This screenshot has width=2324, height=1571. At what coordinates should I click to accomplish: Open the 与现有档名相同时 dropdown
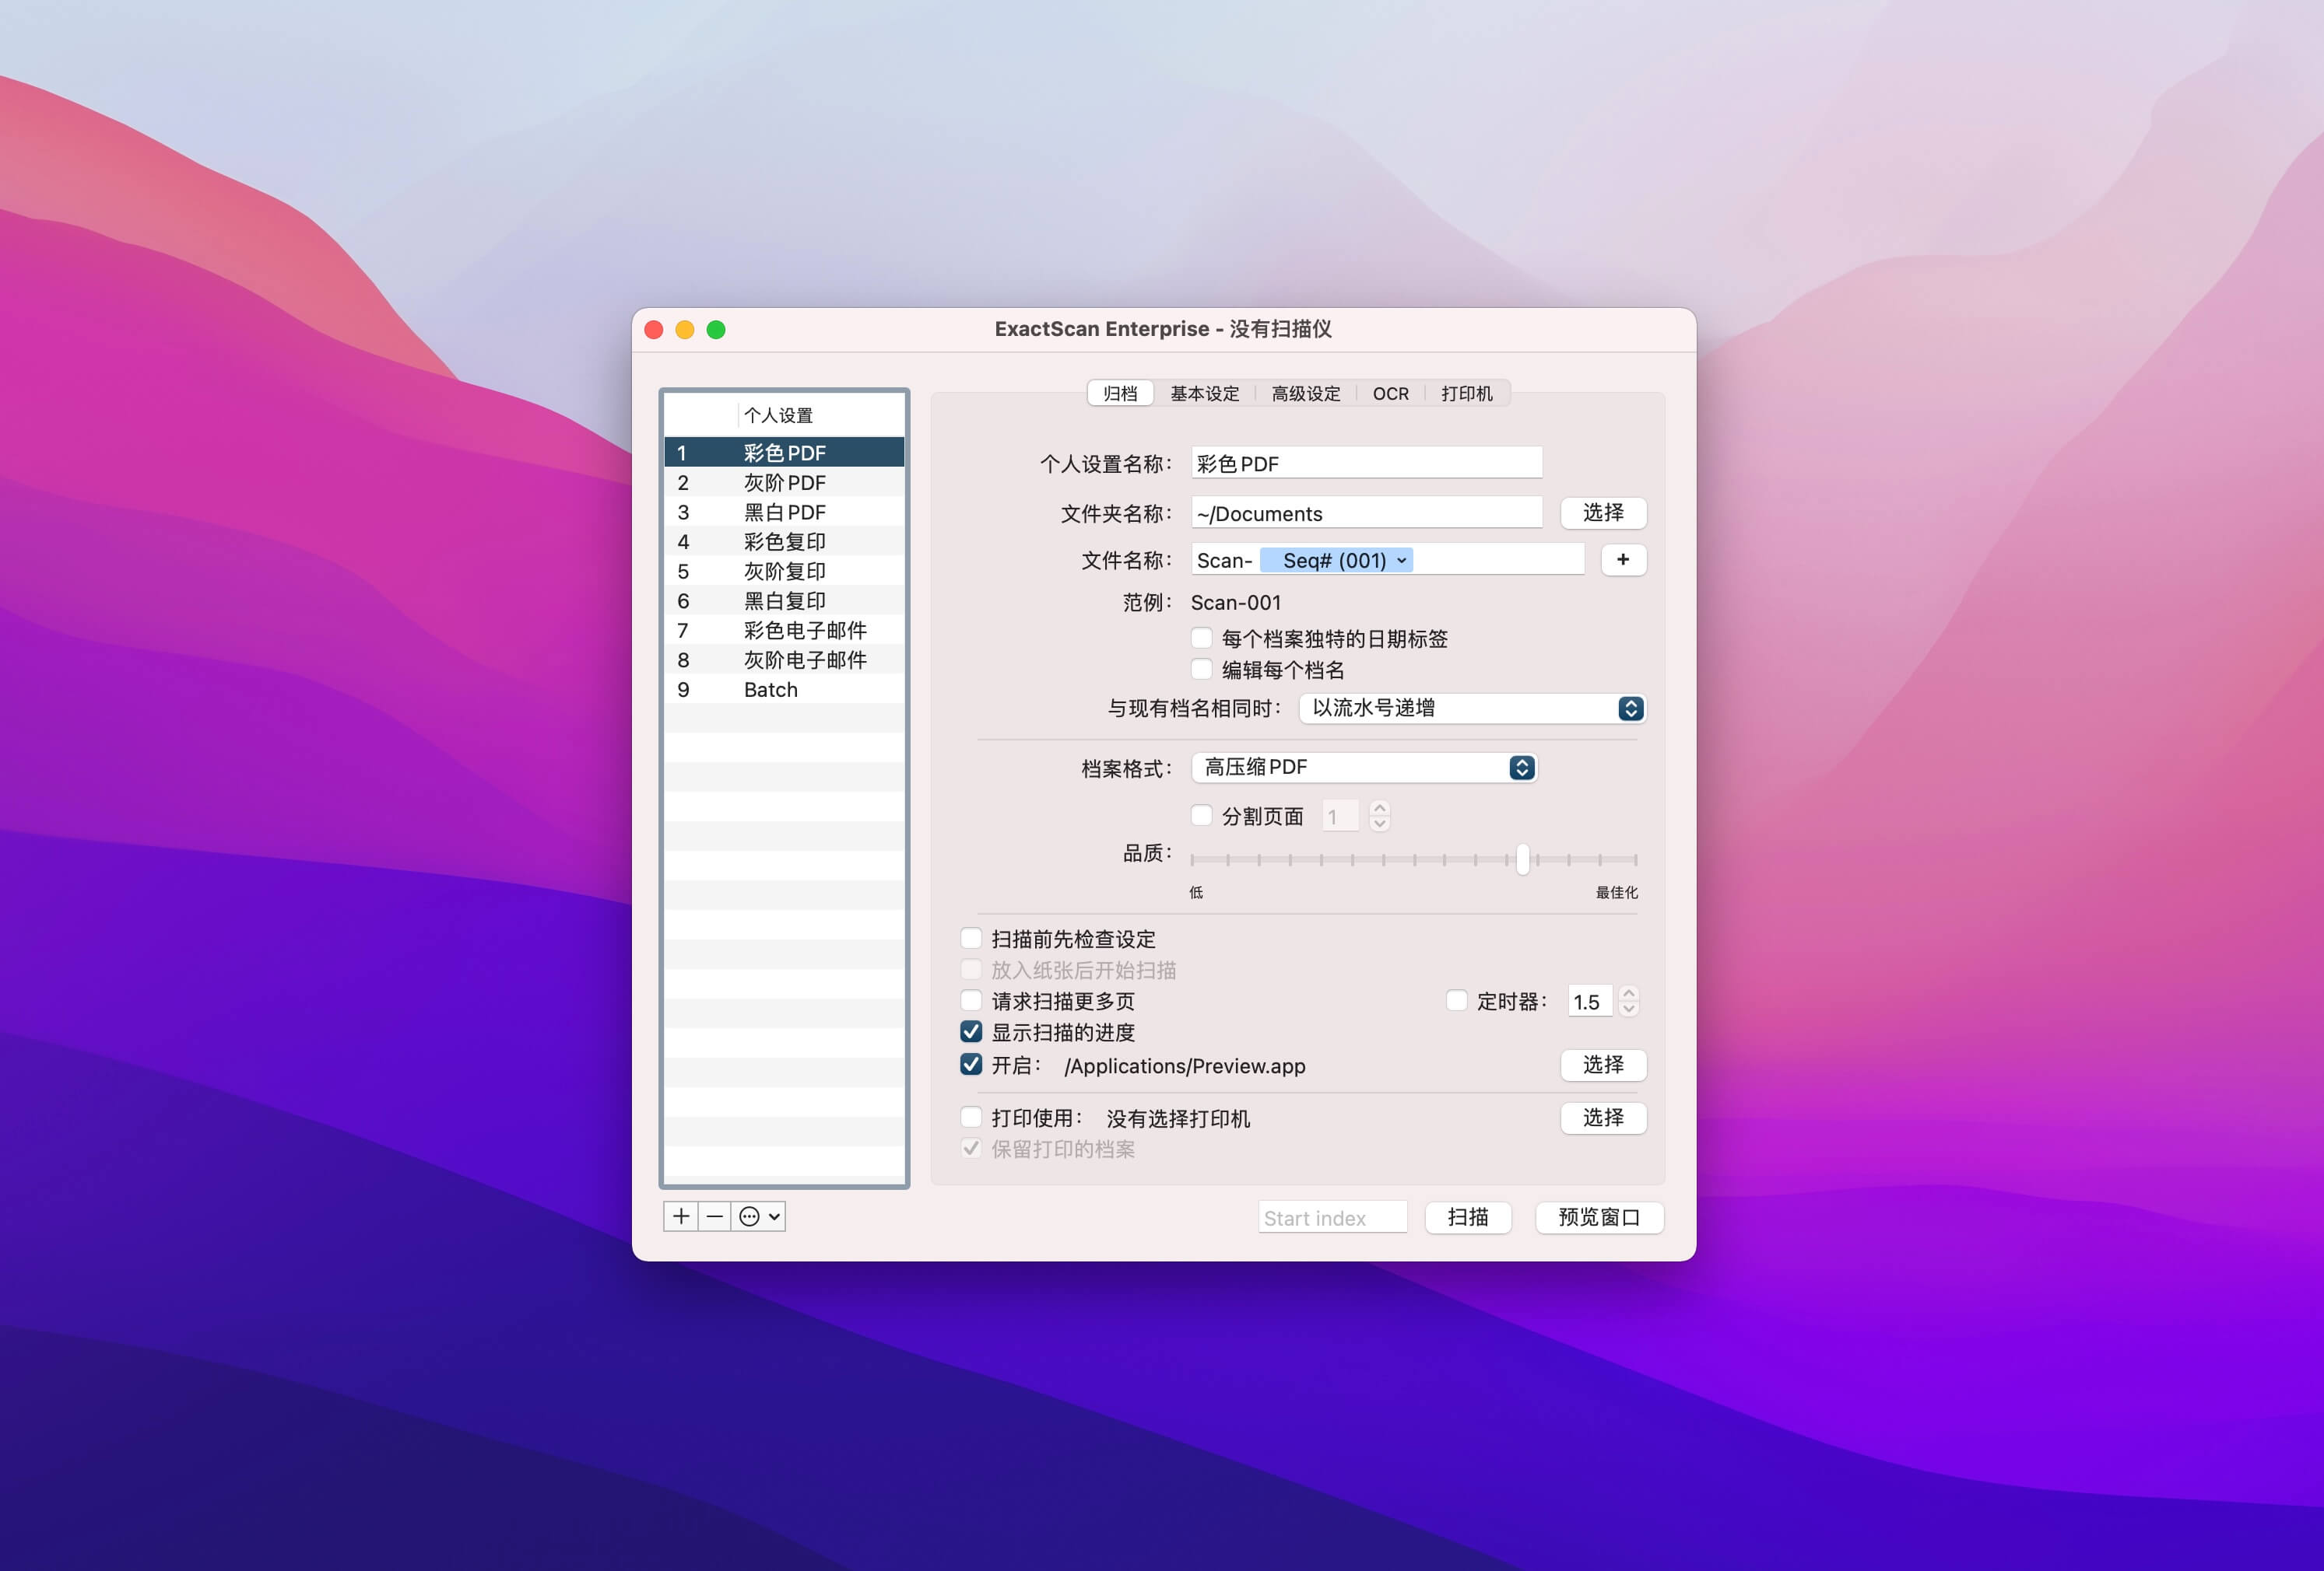point(1472,708)
